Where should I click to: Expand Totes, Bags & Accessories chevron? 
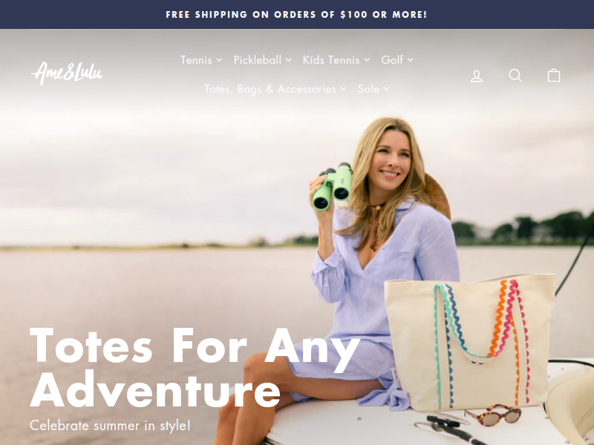coord(343,89)
